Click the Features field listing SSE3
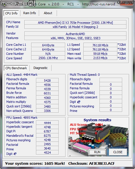 [75, 38]
